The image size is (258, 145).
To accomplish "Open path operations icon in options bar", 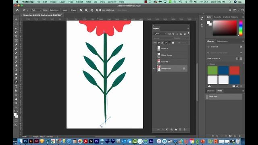I will pyautogui.click(x=81, y=10).
